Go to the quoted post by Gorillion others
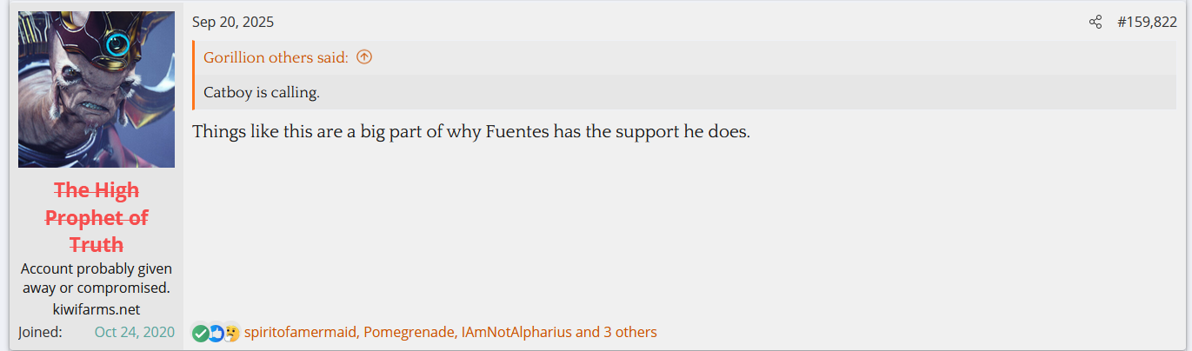This screenshot has width=1192, height=351. tap(276, 57)
